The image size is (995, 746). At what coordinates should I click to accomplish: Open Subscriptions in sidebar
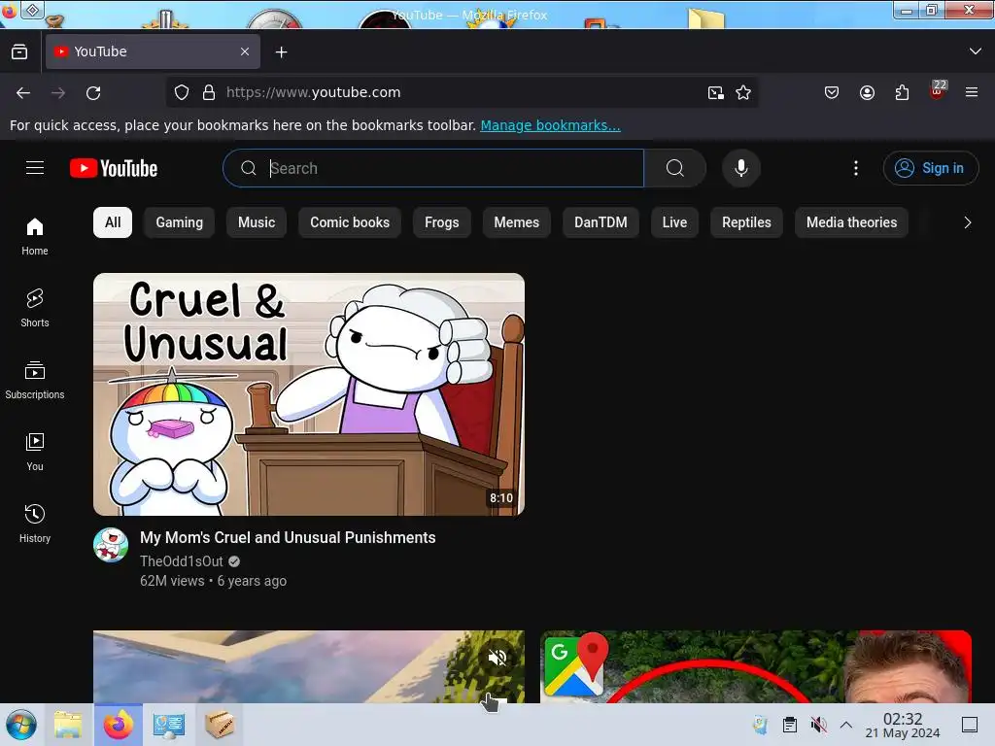(x=35, y=380)
